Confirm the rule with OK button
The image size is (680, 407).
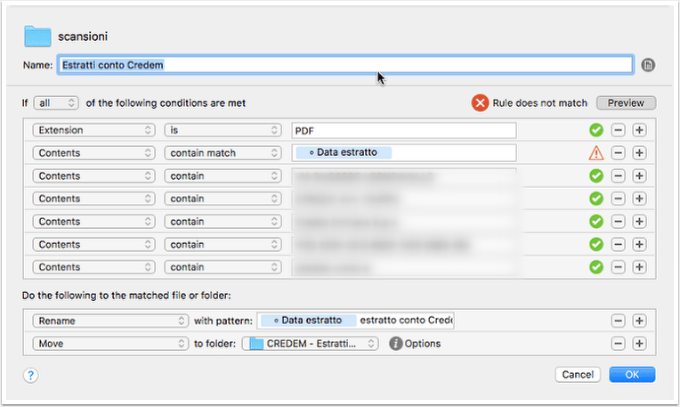click(632, 374)
